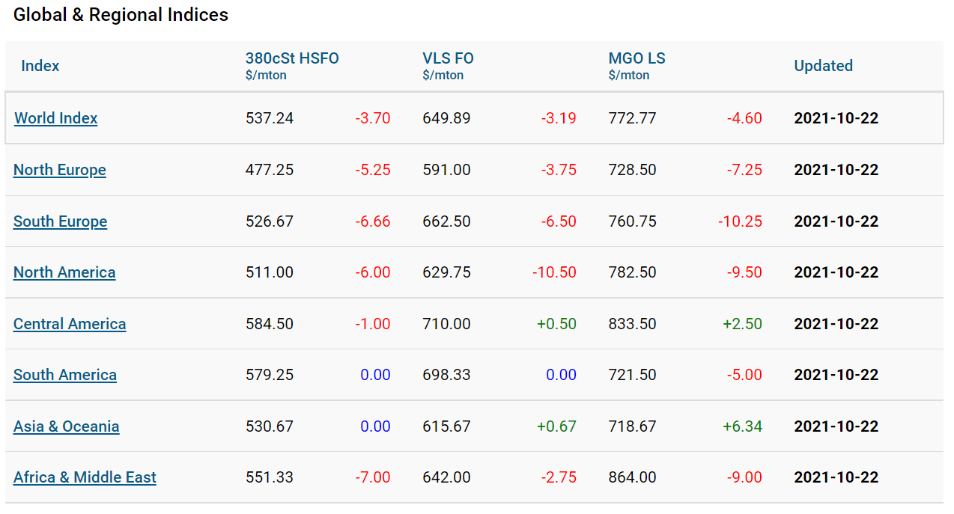The width and height of the screenshot is (954, 514).
Task: Select the Global & Regional Indices heading
Action: coord(121,15)
